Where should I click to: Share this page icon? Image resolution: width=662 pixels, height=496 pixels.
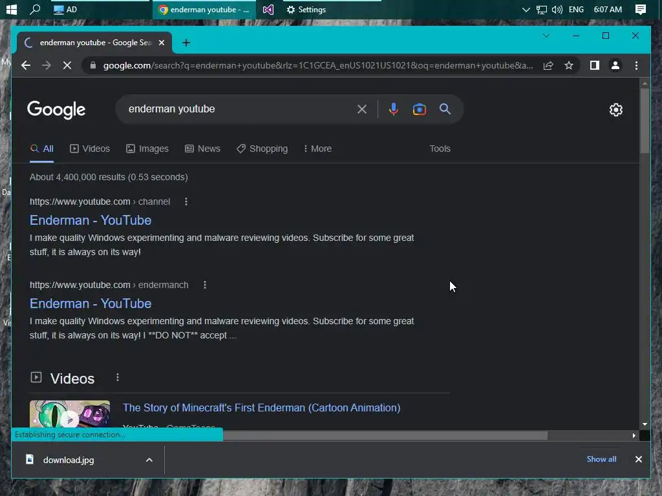coord(548,65)
